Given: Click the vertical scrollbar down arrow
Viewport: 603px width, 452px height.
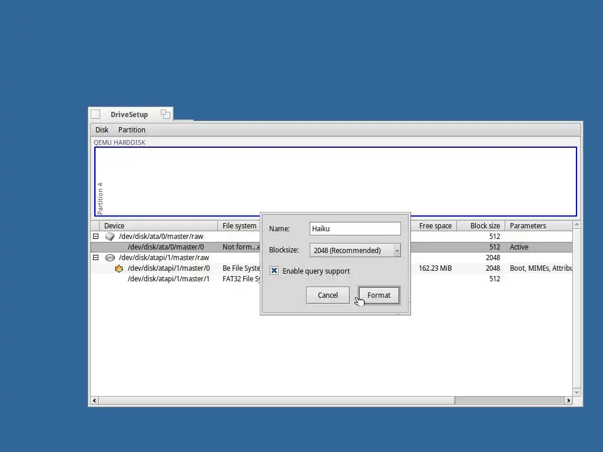Looking at the screenshot, I should [577, 392].
